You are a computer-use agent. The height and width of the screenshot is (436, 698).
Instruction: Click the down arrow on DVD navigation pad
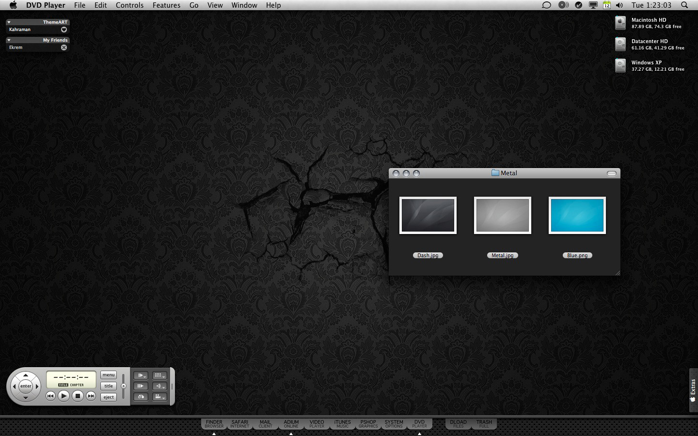pyautogui.click(x=26, y=397)
